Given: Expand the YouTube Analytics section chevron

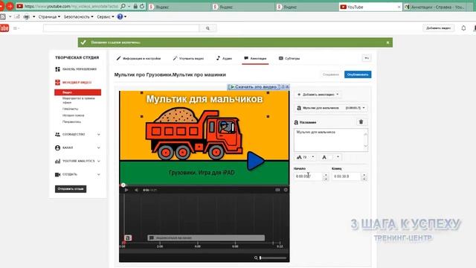Looking at the screenshot, I should point(99,161).
